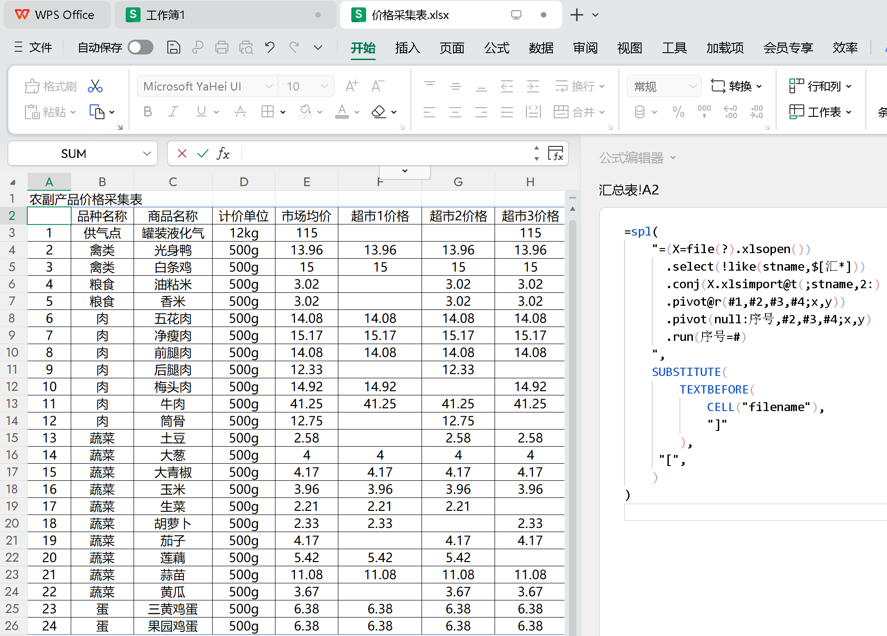Click the cell borders icon
Viewport: 887px width, 636px height.
tap(268, 112)
